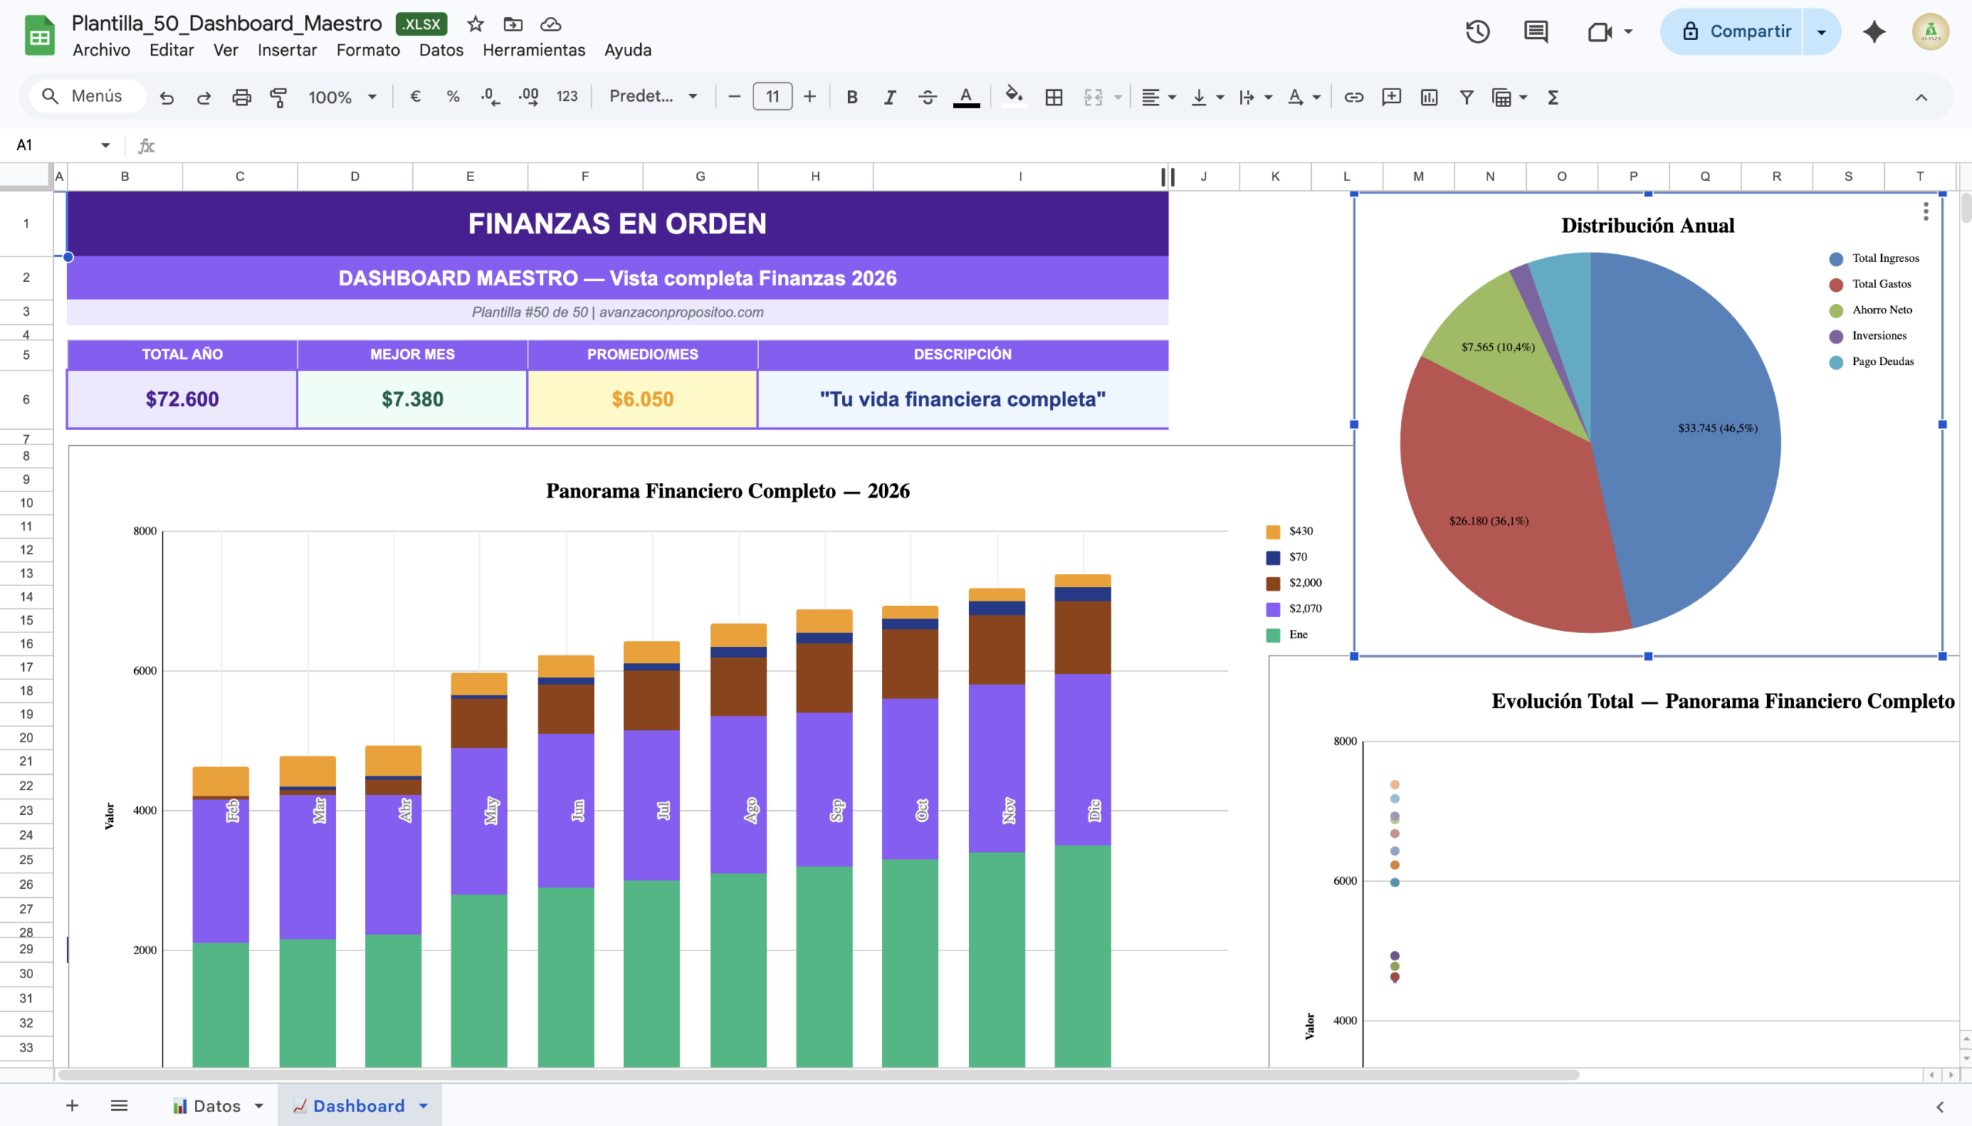Click the insert link icon
The image size is (1972, 1126).
click(1353, 97)
